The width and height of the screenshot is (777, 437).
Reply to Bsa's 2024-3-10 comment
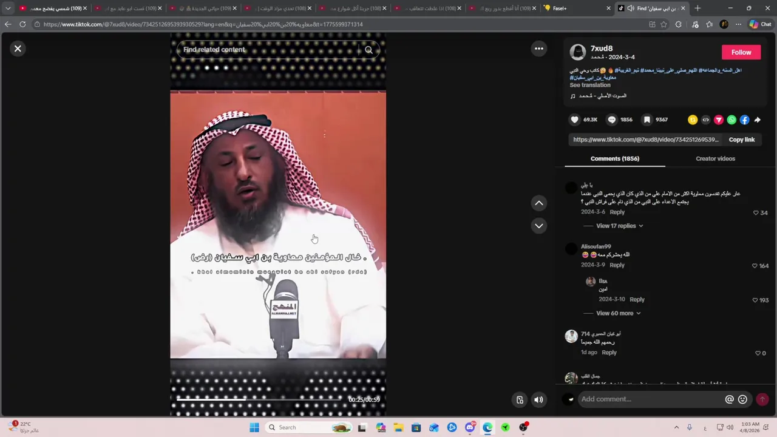point(637,300)
